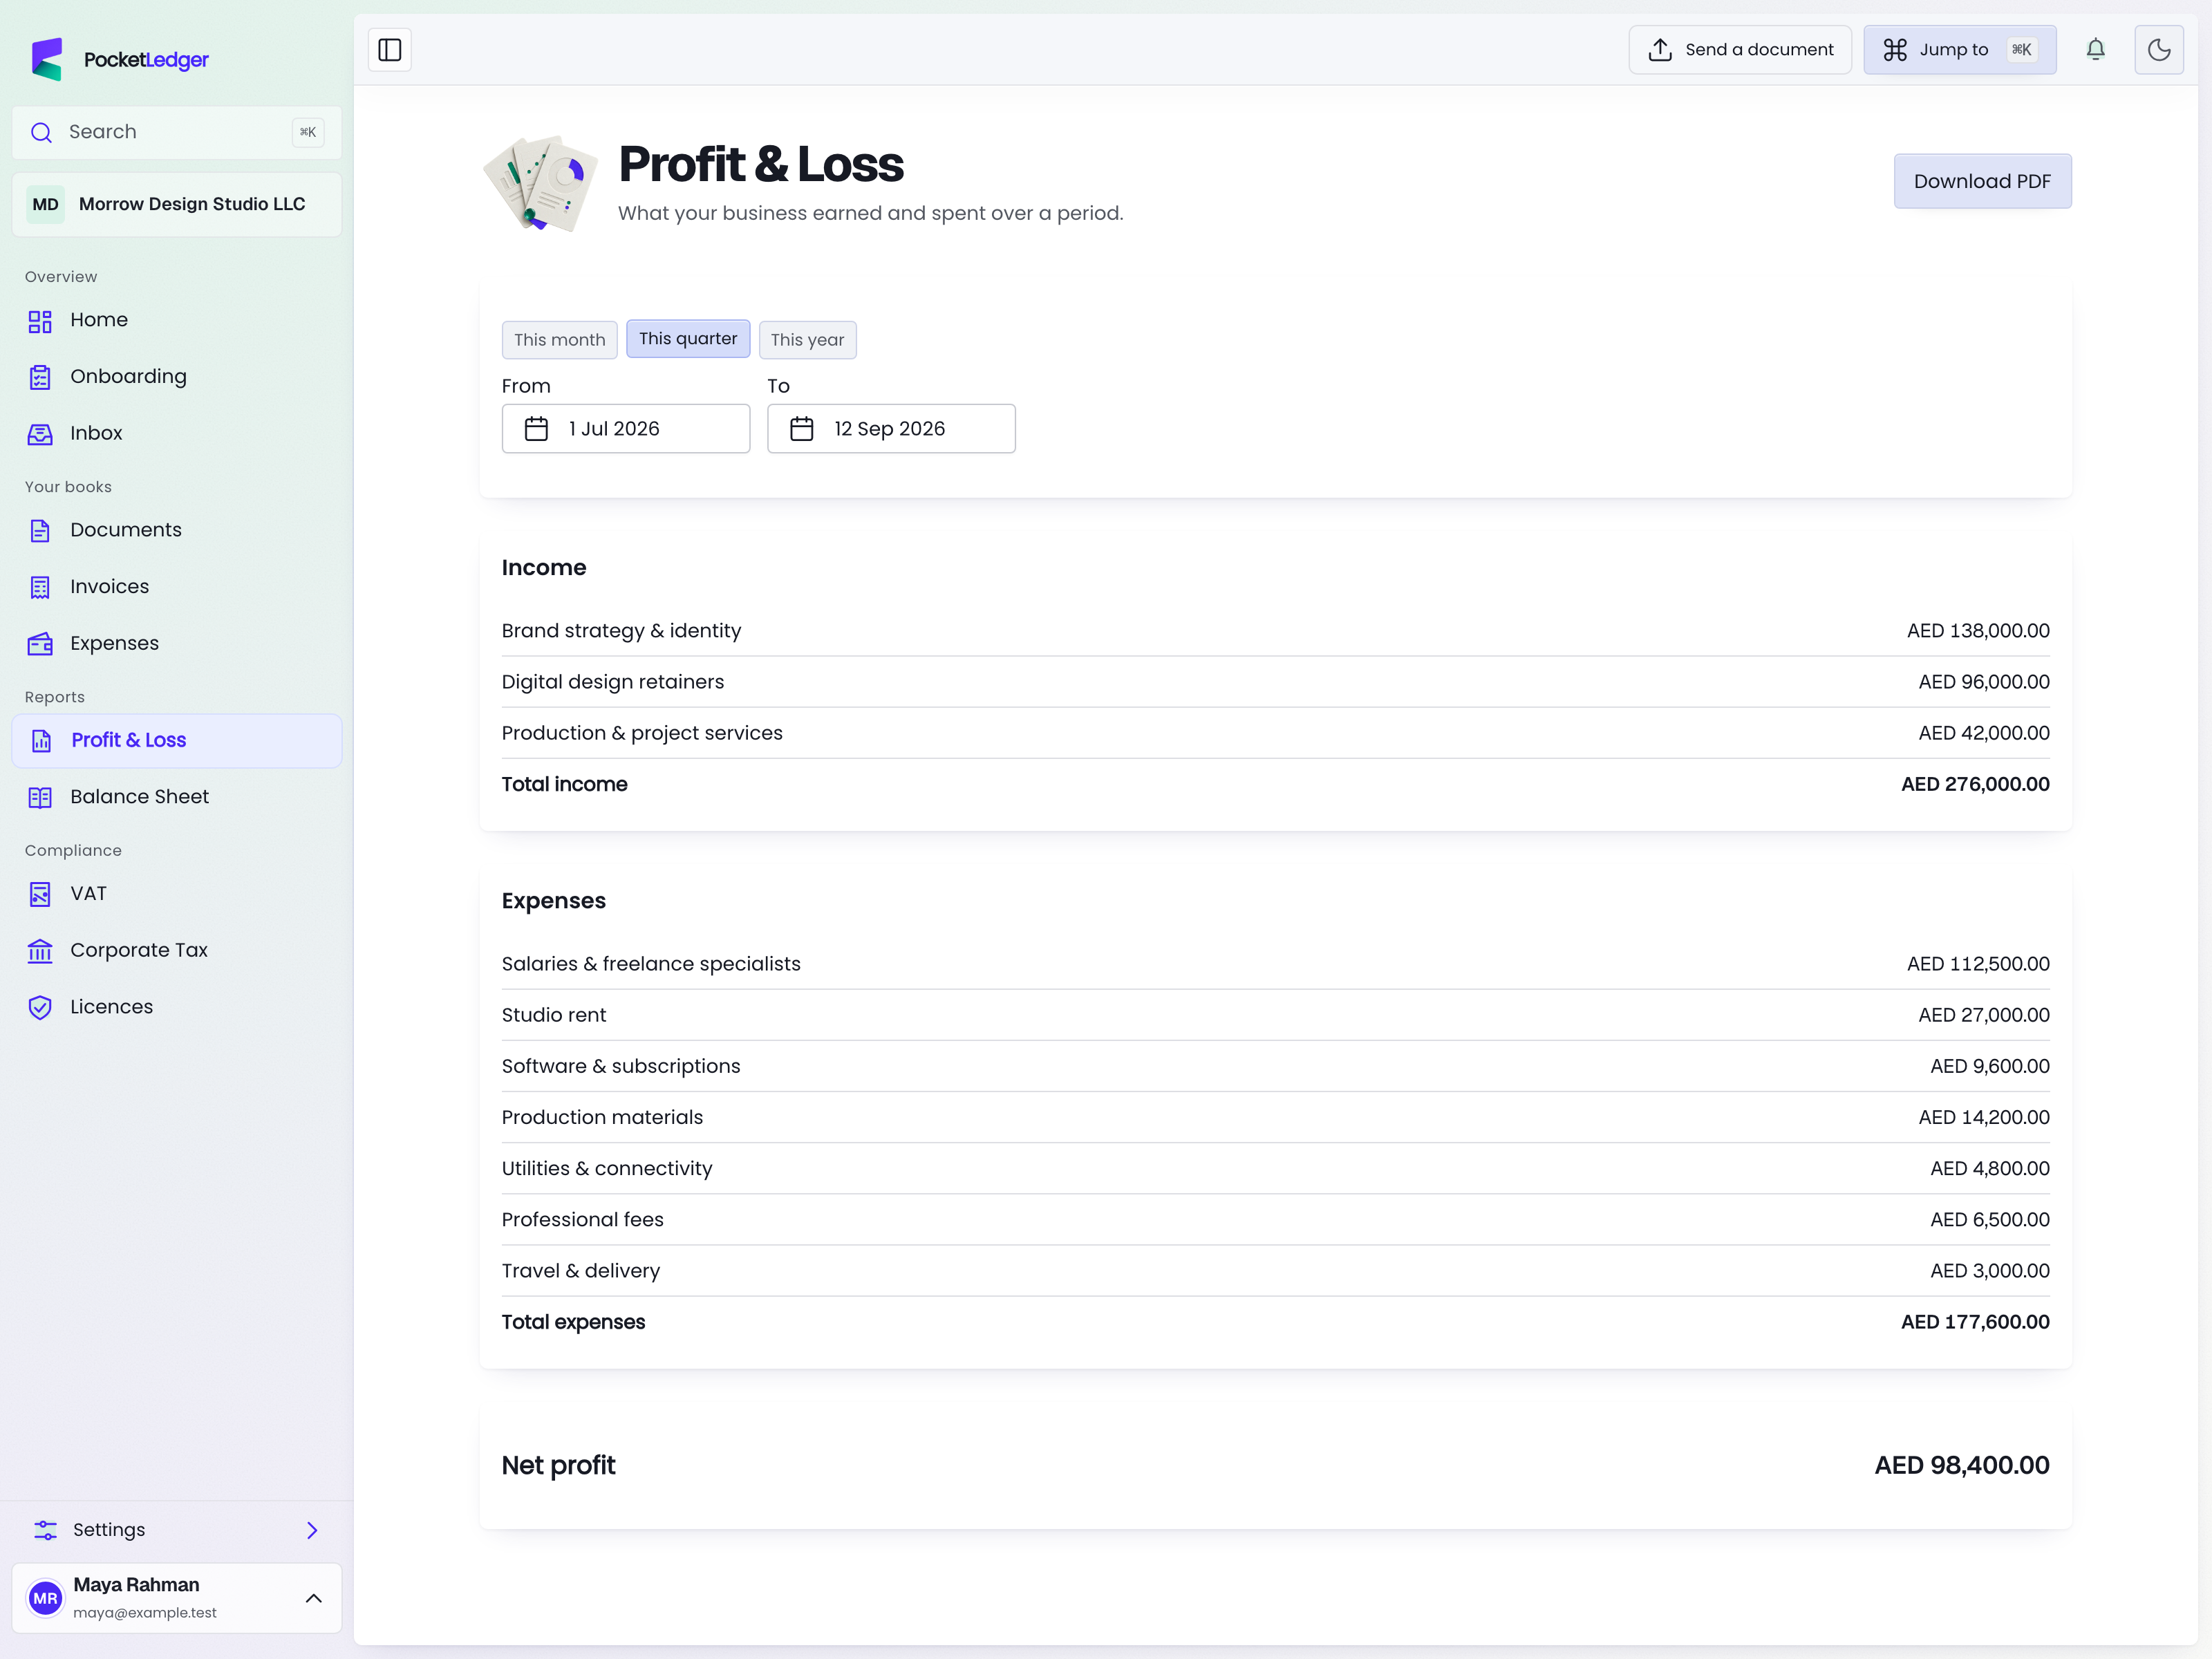The image size is (2212, 1659).
Task: Expand Maya Rahman account menu
Action: click(177, 1598)
